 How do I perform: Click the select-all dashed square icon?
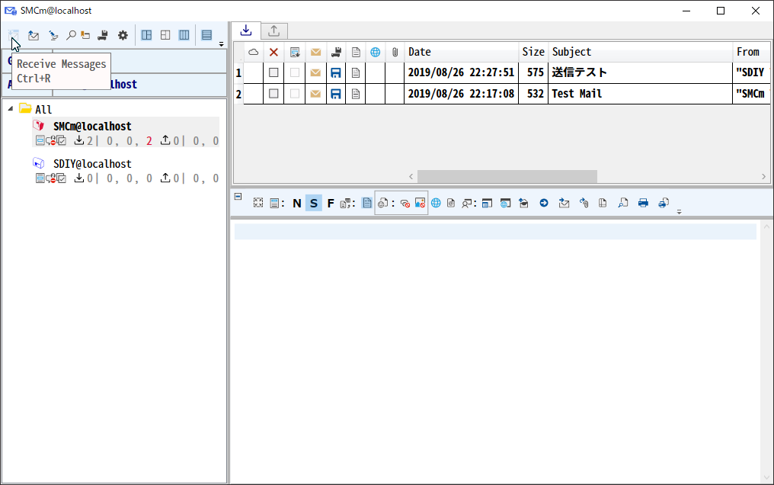pos(258,203)
